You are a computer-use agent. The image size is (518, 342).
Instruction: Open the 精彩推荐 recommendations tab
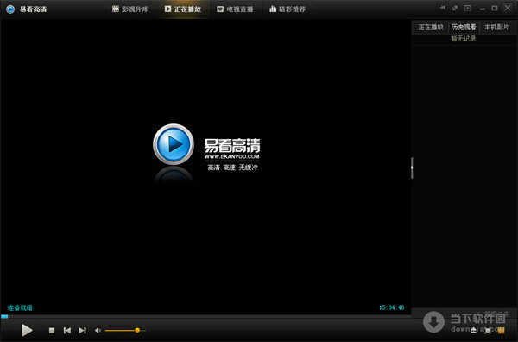(287, 9)
